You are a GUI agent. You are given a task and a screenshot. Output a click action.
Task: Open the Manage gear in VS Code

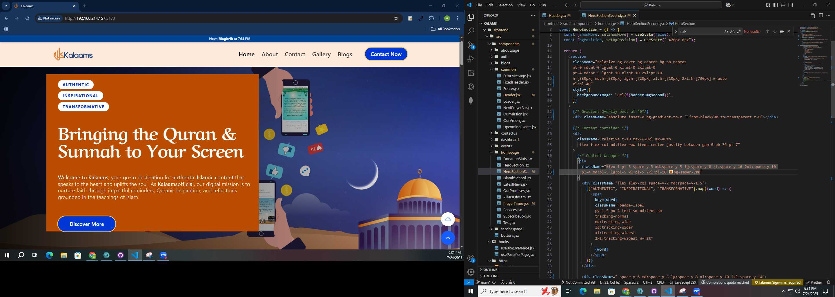471,272
